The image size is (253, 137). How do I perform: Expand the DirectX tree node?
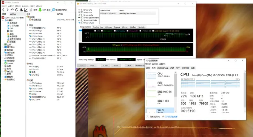click(3, 63)
